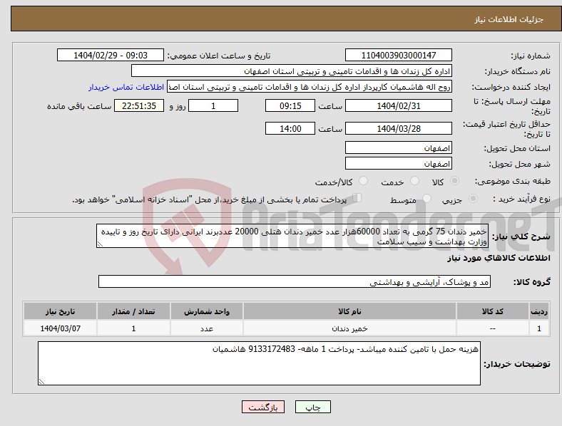Click the نام کالا column header
The image size is (562, 426).
[x=349, y=311]
